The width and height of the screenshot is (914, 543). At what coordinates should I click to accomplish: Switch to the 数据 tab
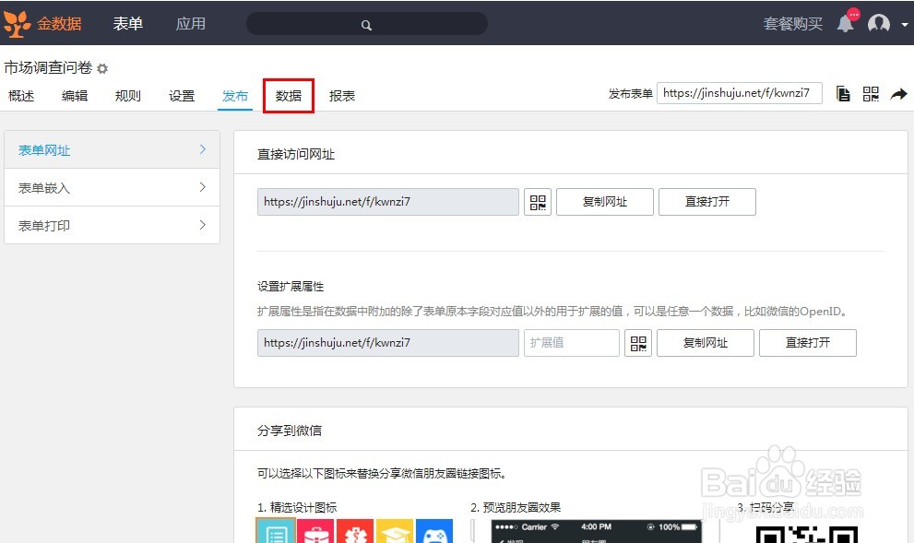click(x=288, y=95)
